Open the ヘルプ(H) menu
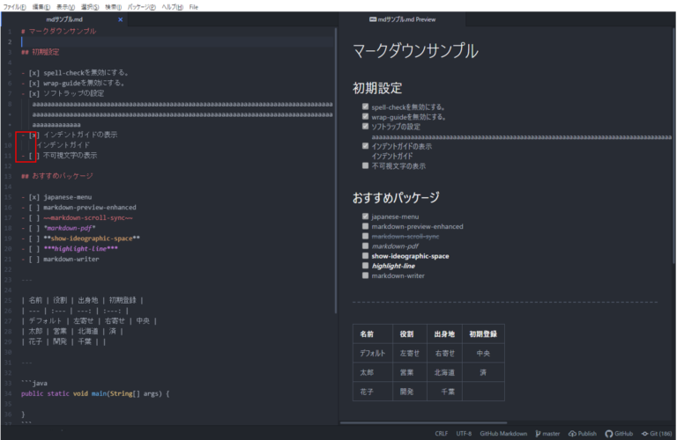The height and width of the screenshot is (440, 677). (x=172, y=7)
